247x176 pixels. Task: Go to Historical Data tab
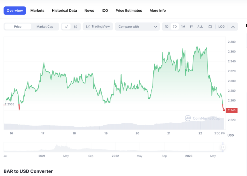point(64,10)
